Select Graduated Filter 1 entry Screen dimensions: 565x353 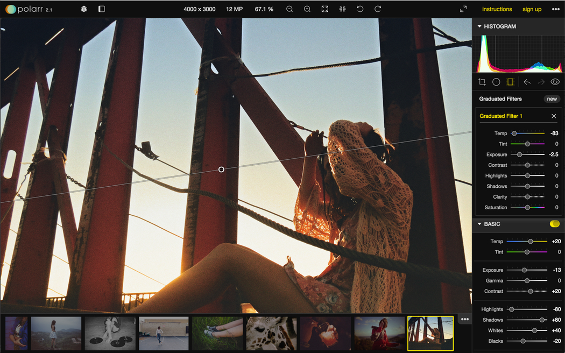point(501,116)
